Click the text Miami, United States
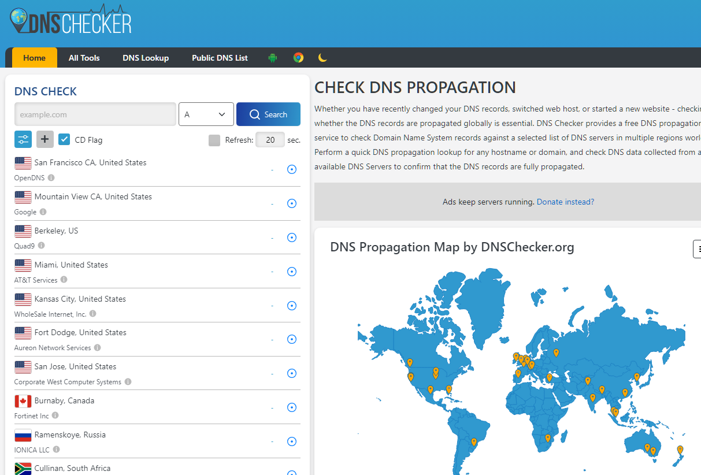Screen dimensions: 701x475 [71, 265]
